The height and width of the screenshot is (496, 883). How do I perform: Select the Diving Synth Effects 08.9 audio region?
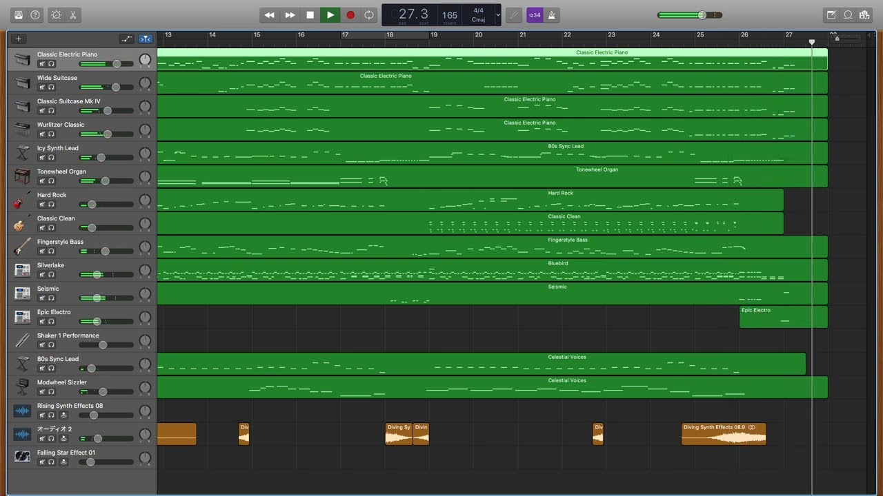click(724, 434)
